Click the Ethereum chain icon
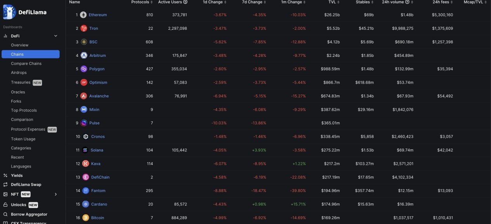 click(x=84, y=15)
